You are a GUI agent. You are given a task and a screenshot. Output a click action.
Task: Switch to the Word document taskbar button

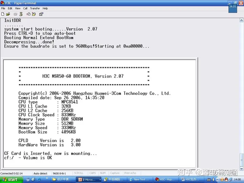click(x=191, y=180)
